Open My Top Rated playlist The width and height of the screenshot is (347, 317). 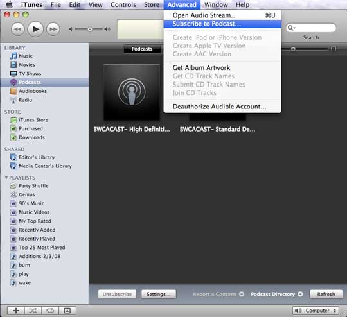click(x=35, y=221)
